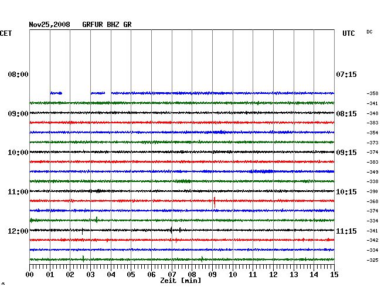The width and height of the screenshot is (381, 290).
Task: Click the DC value -354
Action: click(x=372, y=133)
